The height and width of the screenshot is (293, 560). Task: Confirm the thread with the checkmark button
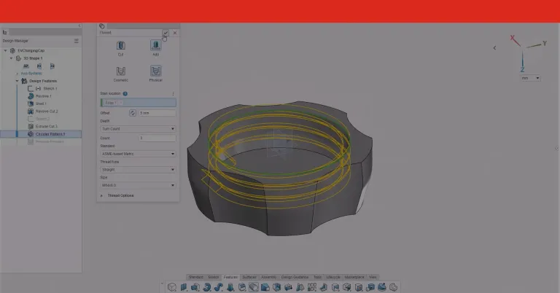[166, 33]
